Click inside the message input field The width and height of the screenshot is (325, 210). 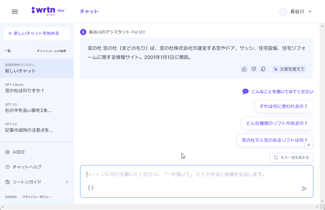point(176,175)
